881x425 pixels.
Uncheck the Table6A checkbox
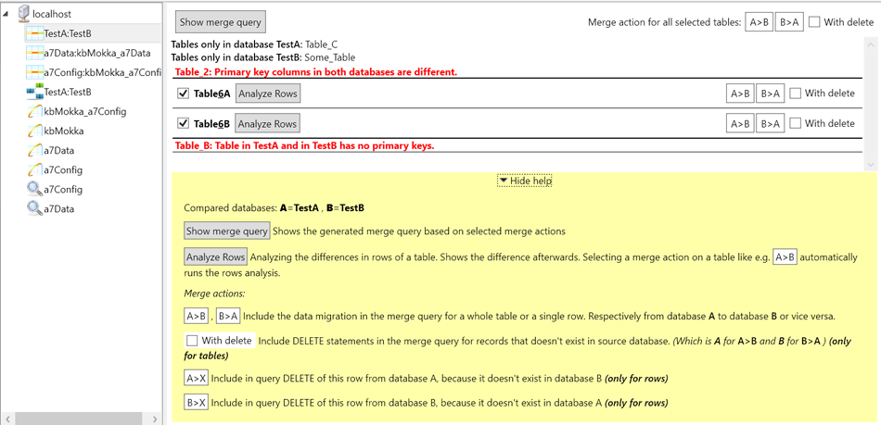tap(183, 94)
